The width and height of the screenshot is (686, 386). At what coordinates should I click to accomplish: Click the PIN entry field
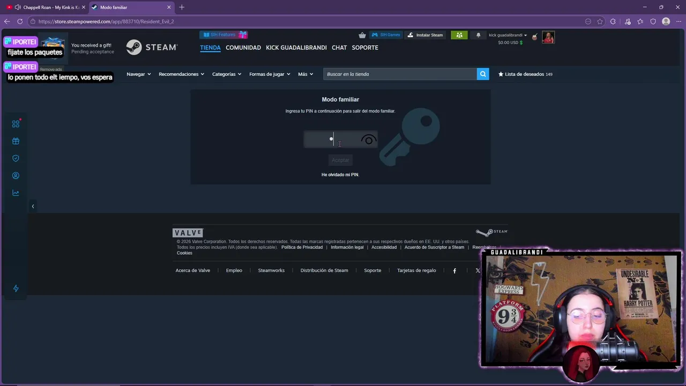pos(340,139)
